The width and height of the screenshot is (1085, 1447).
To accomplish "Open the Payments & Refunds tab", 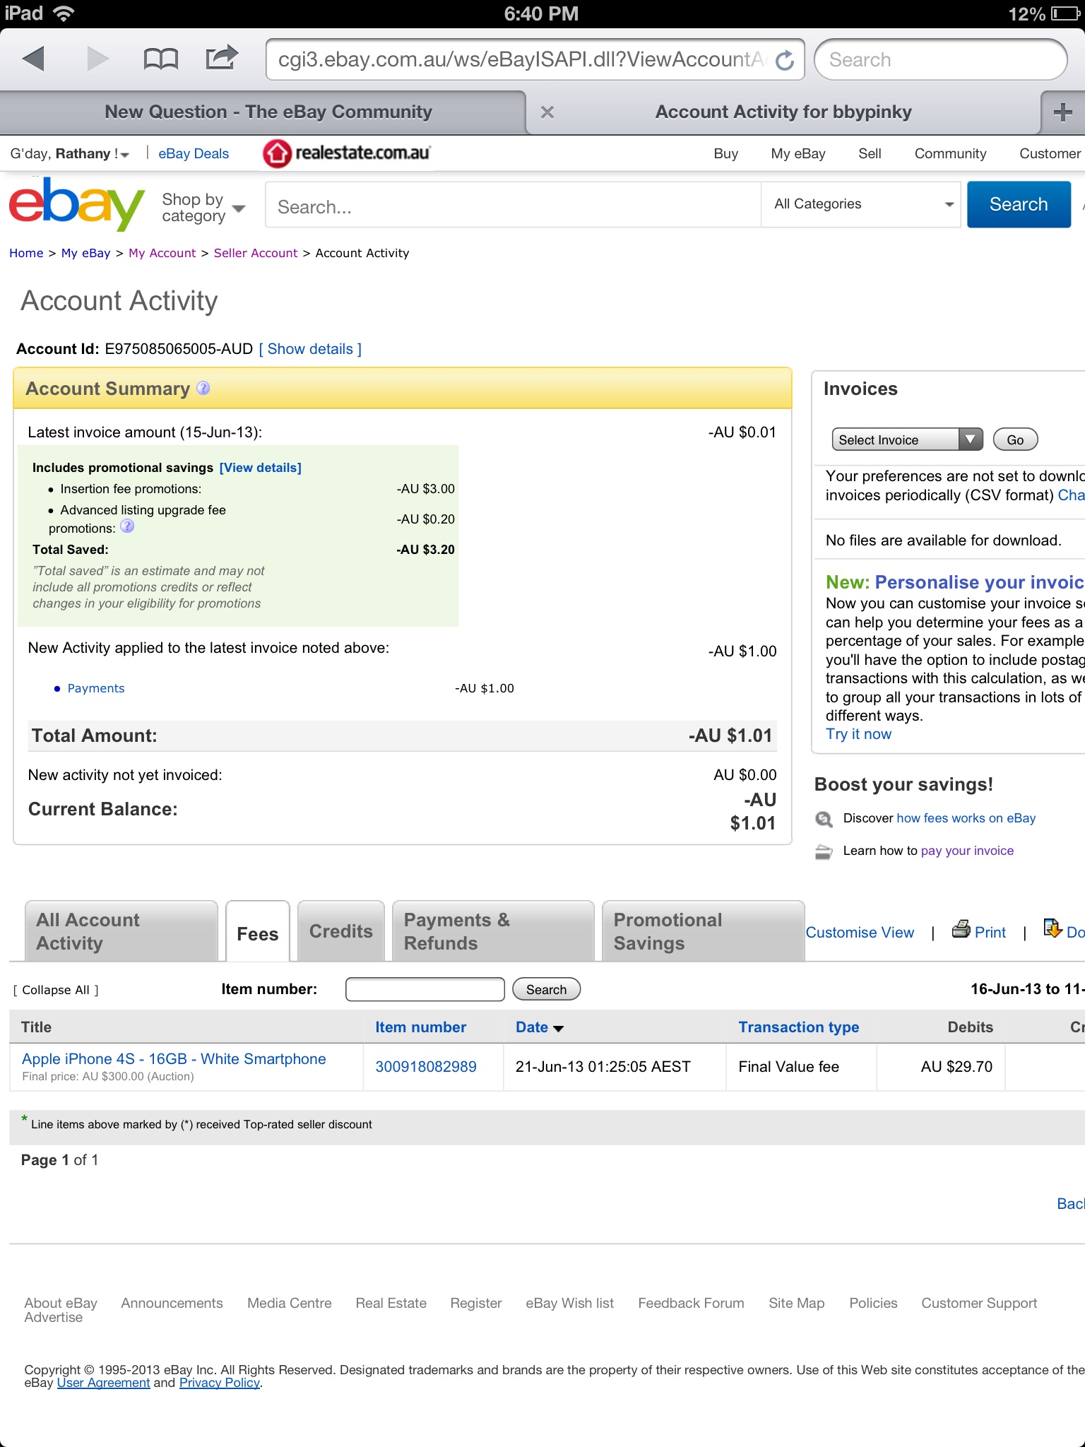I will click(493, 931).
